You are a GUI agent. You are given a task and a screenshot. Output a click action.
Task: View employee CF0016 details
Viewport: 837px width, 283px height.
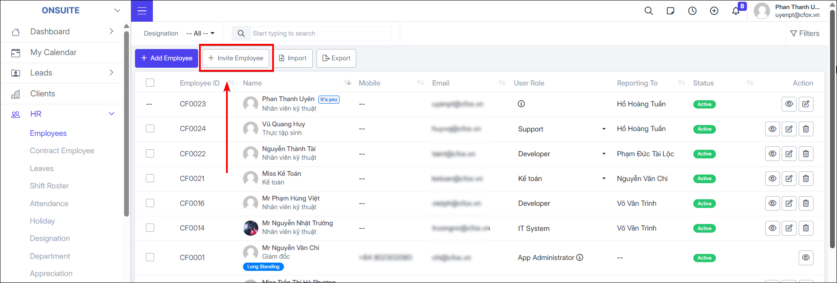(773, 203)
